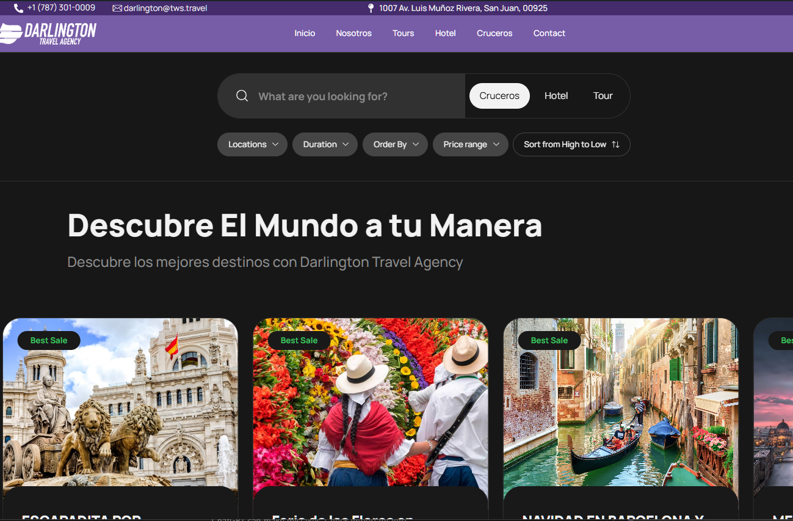
Task: Call the +1 (787) 301-0009 number link
Action: [61, 8]
